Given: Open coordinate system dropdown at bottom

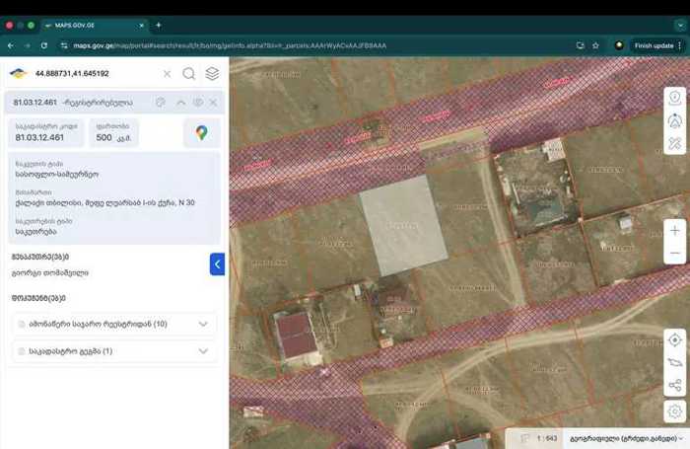Looking at the screenshot, I should pos(625,437).
